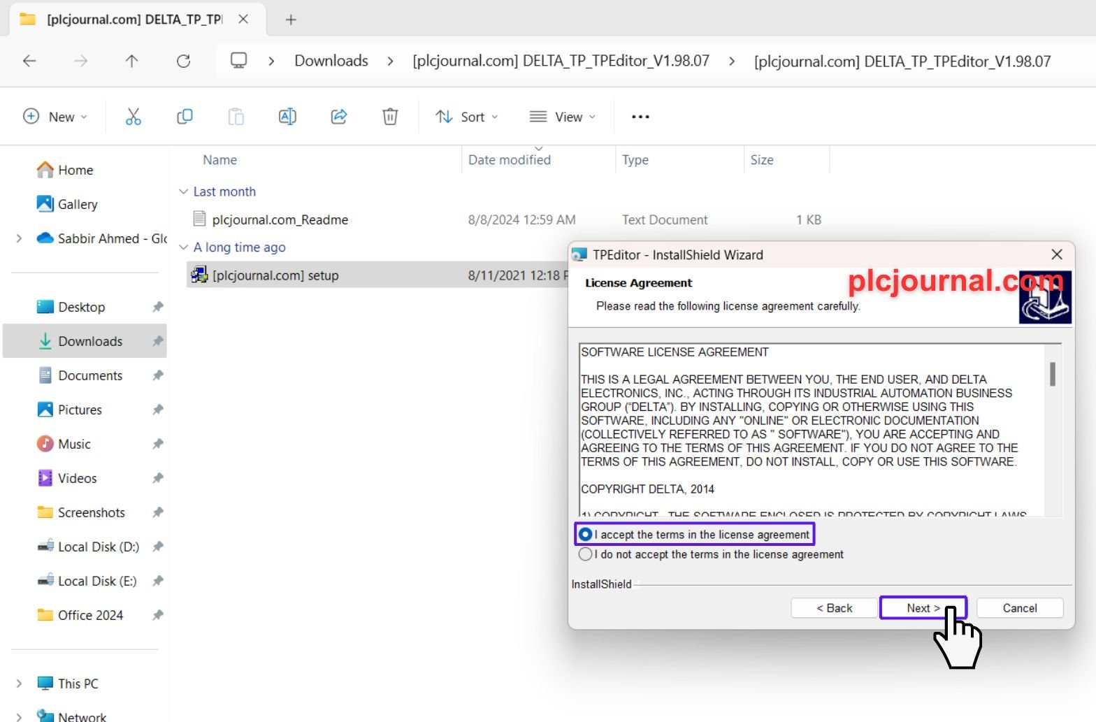Open the Sort dropdown menu
The width and height of the screenshot is (1096, 722).
pyautogui.click(x=467, y=117)
